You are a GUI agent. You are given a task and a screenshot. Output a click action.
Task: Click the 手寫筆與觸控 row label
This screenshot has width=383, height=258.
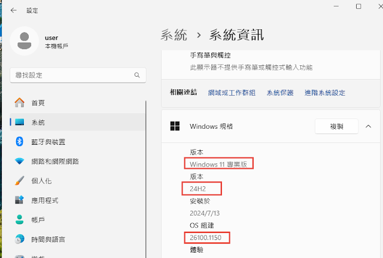(x=210, y=55)
